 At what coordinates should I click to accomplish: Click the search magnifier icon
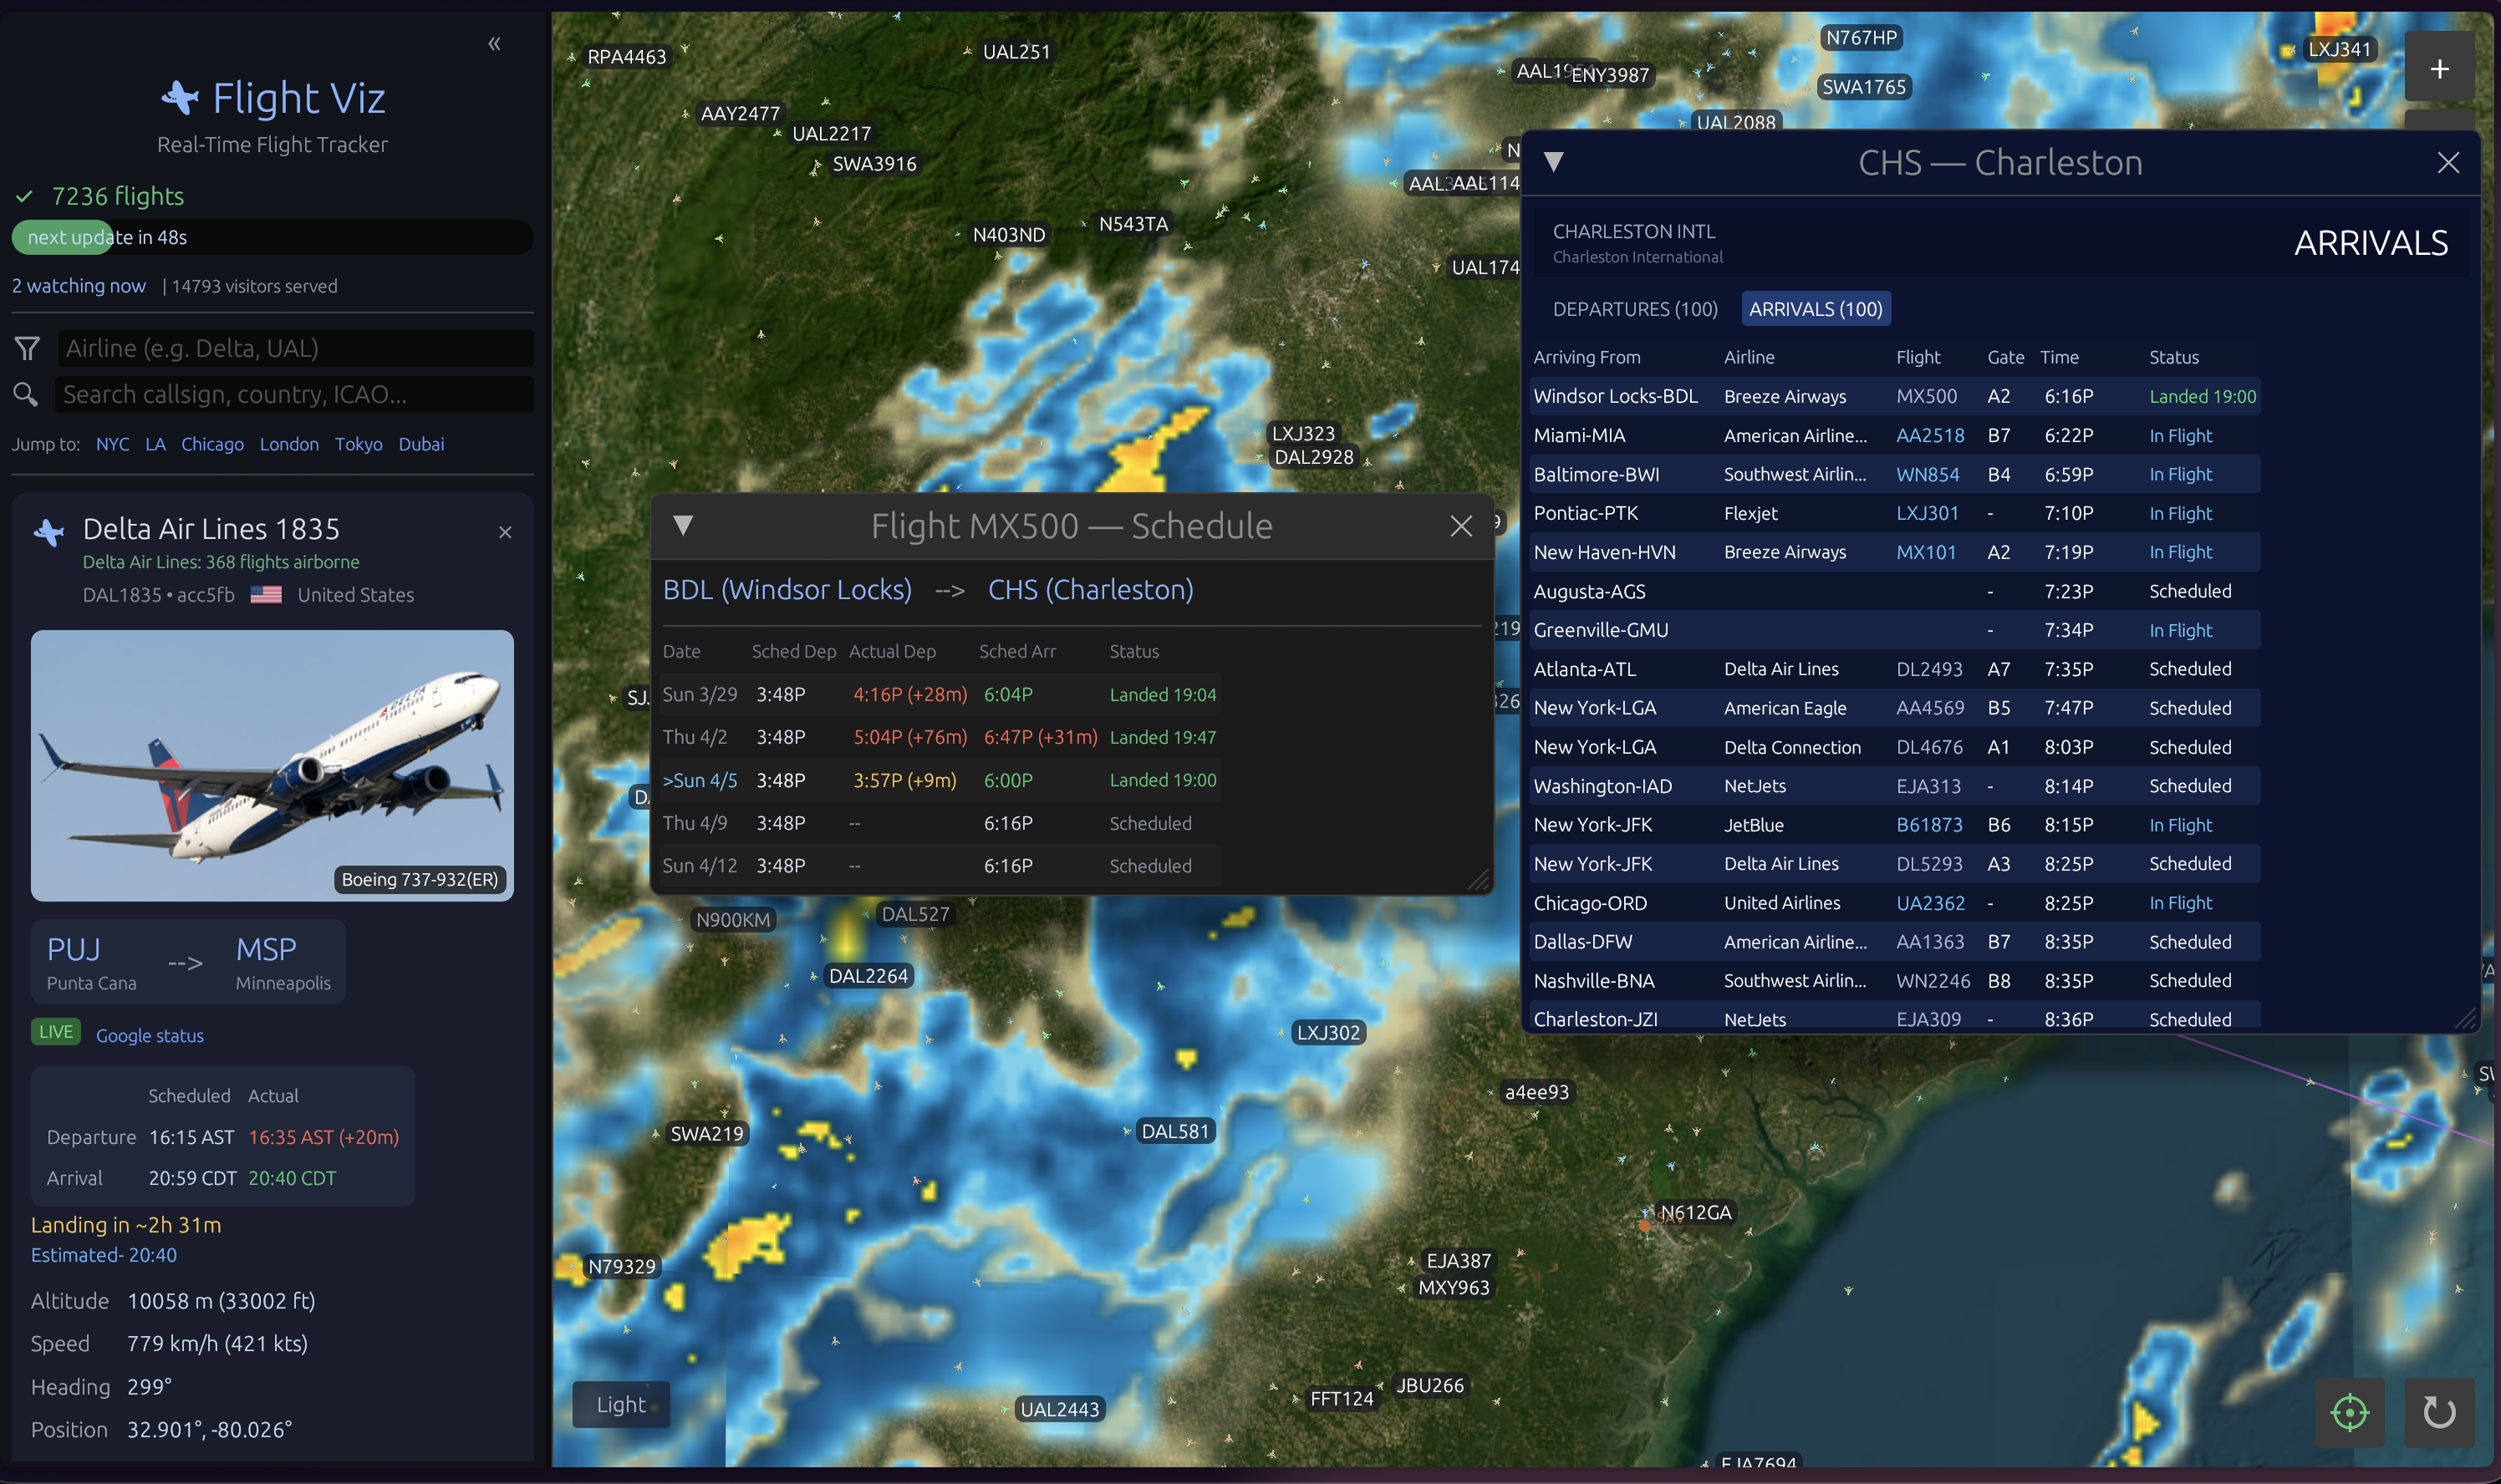(26, 395)
